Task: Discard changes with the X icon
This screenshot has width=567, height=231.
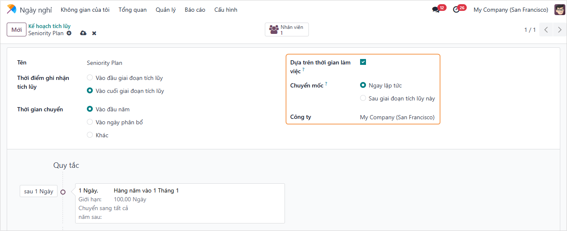Action: (x=94, y=33)
